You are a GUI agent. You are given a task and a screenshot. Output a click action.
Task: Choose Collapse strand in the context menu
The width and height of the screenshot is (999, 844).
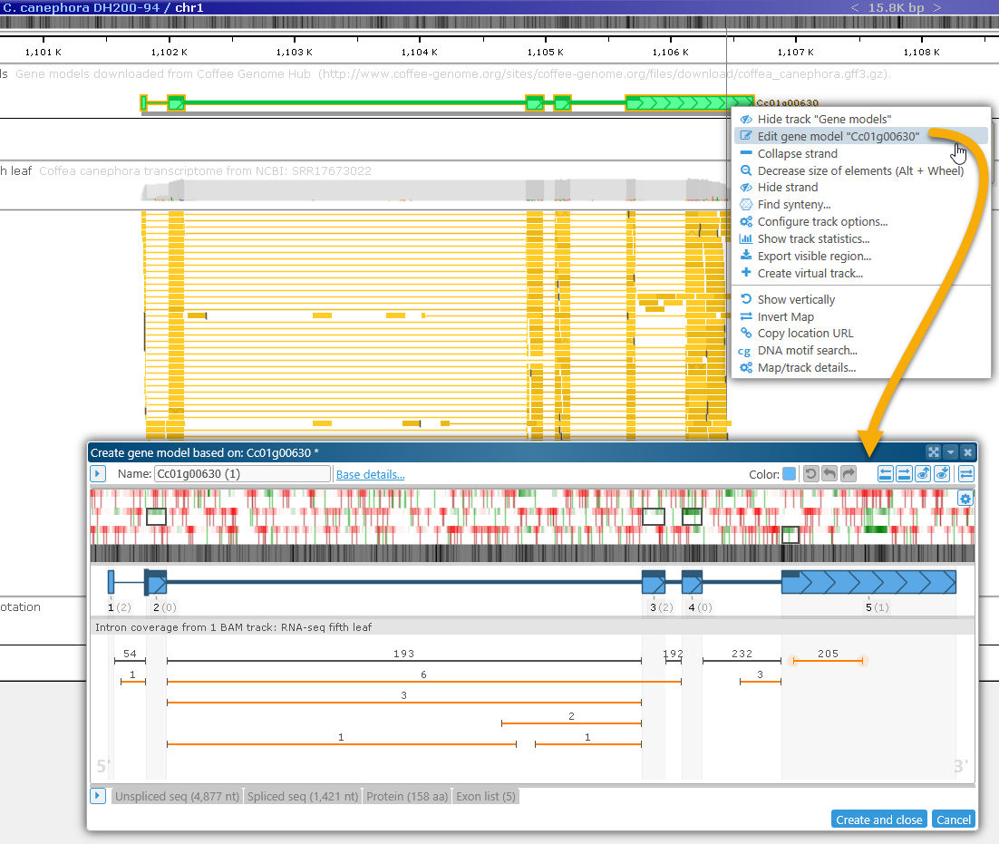click(797, 153)
